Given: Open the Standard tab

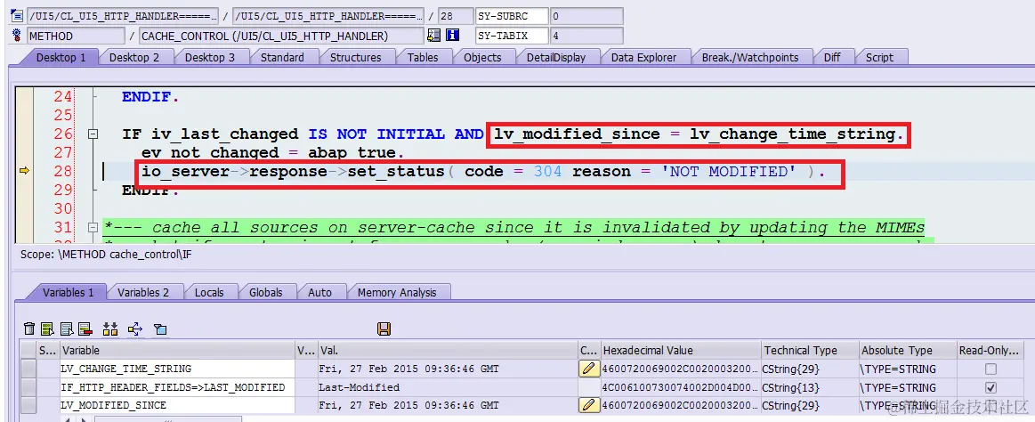Looking at the screenshot, I should click(282, 58).
